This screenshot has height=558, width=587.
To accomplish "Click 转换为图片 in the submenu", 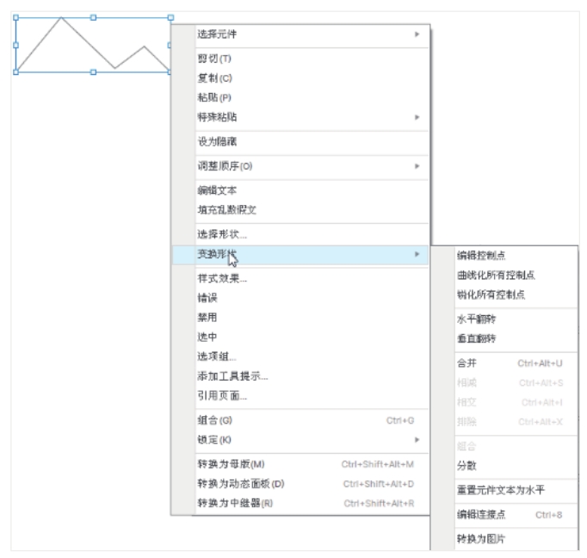I will tap(481, 539).
